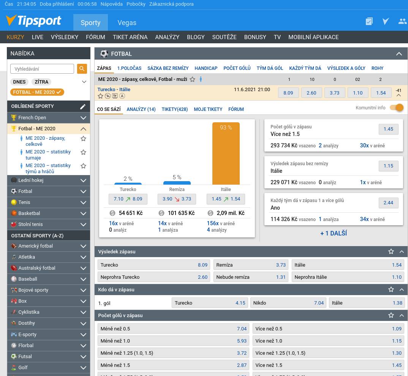408x376 pixels.
Task: Expand French Open in favourite sports
Action: coord(83,118)
